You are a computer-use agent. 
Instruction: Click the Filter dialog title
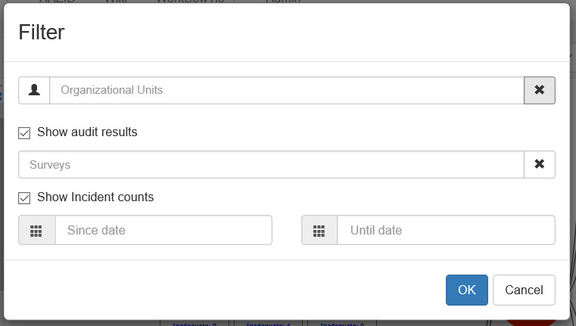[42, 32]
